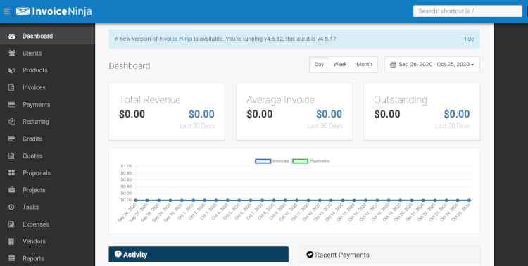This screenshot has width=528, height=266.
Task: Click the Sep 26, 2020 chart data point
Action: click(136, 201)
